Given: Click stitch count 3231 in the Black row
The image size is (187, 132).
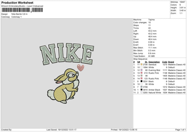Looking at the screenshot, I should click(x=145, y=81).
